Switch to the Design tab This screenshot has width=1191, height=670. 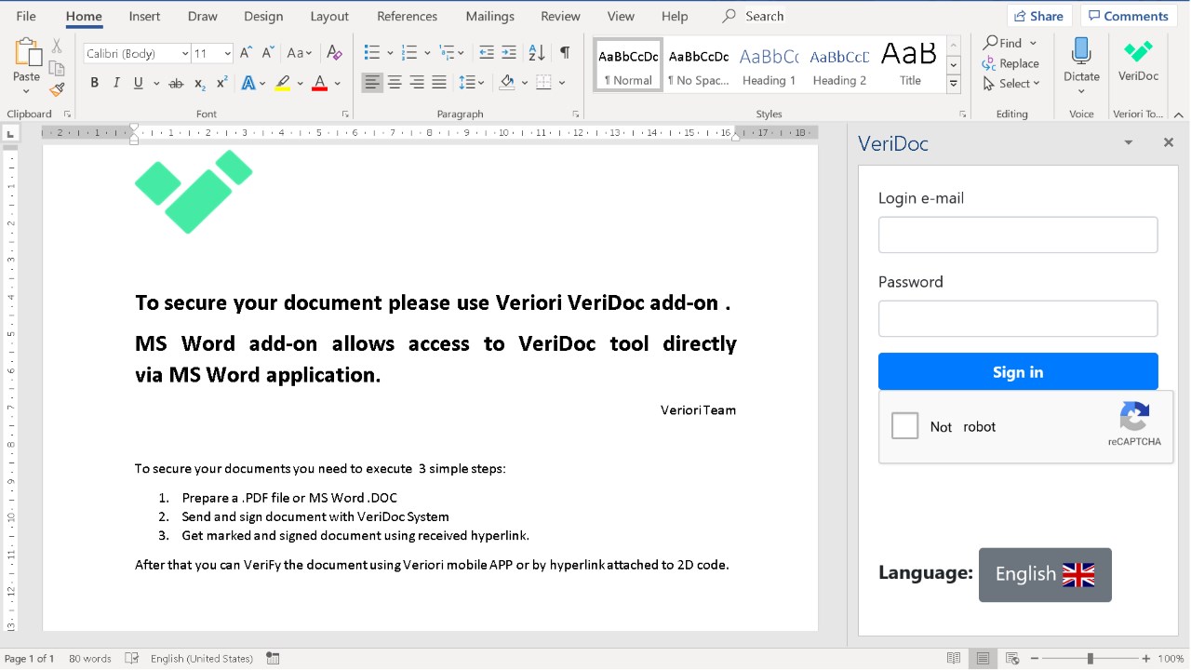[x=263, y=16]
